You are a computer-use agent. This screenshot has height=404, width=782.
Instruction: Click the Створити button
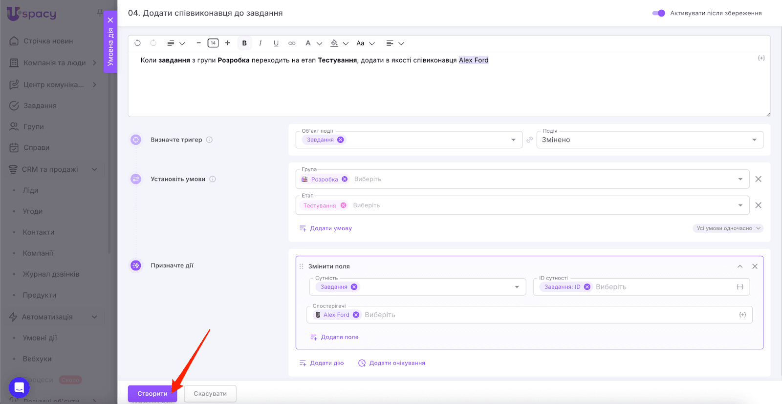[x=152, y=394]
